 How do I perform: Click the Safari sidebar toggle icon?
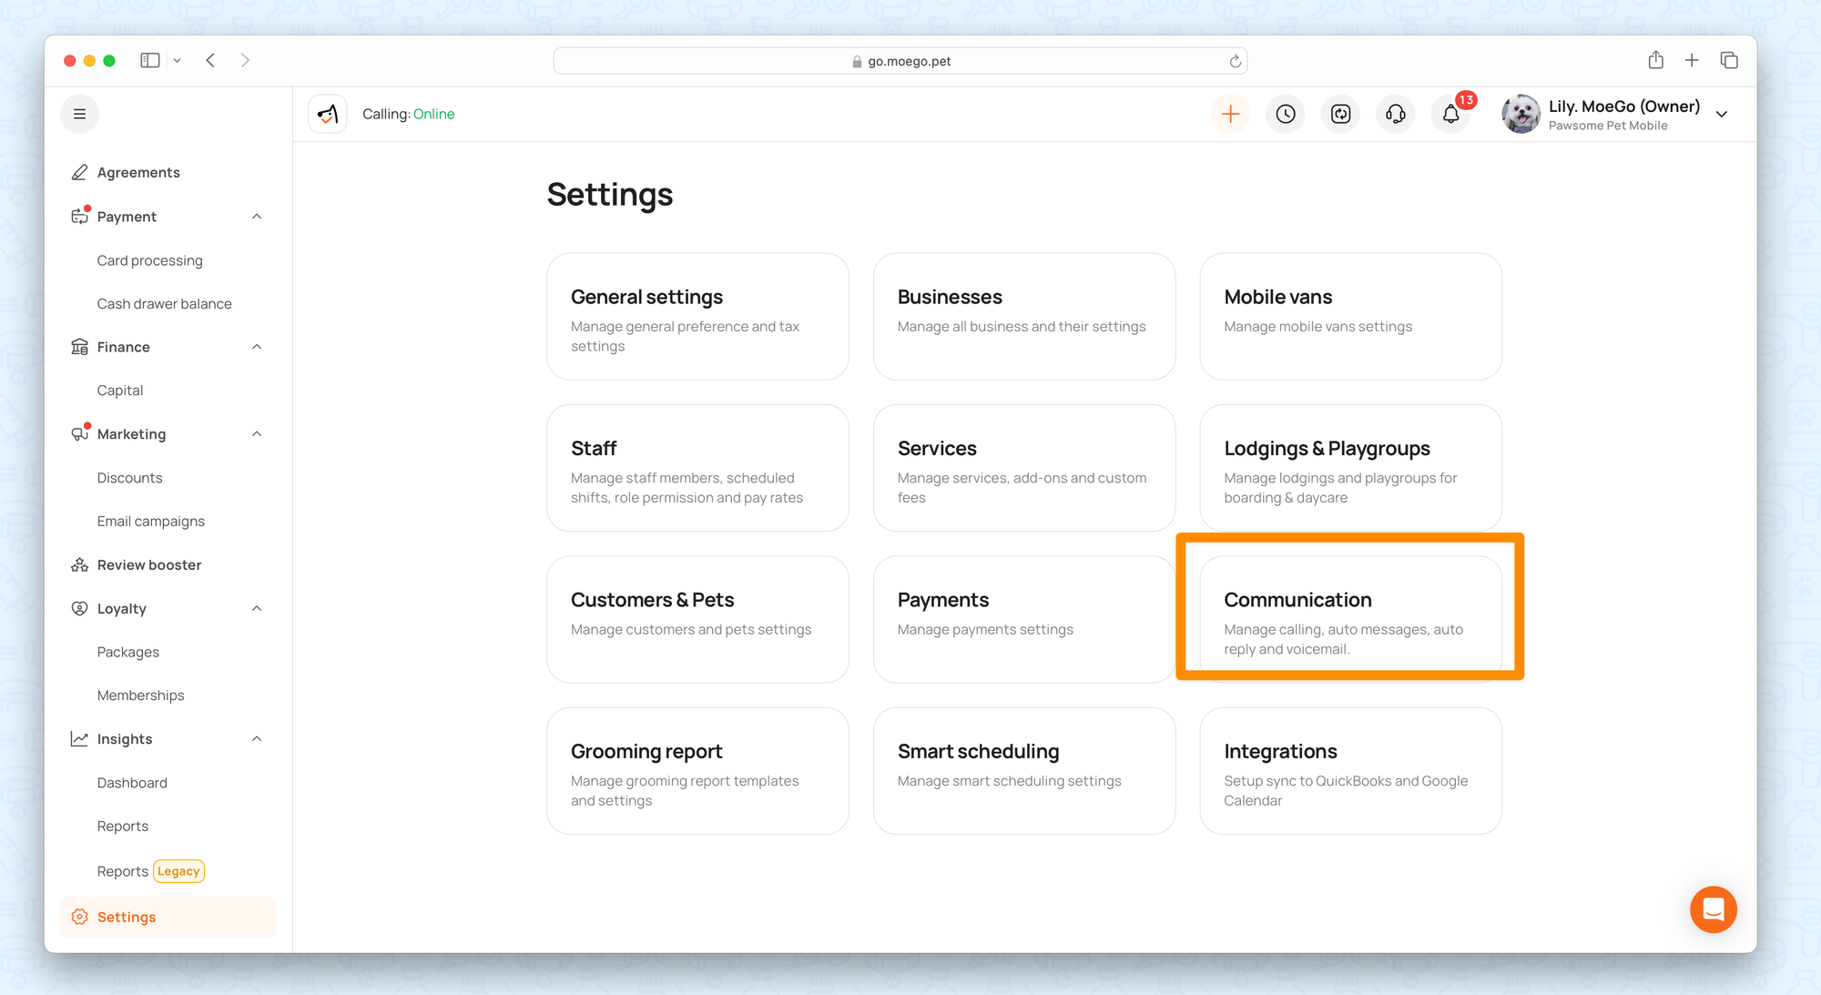150,60
